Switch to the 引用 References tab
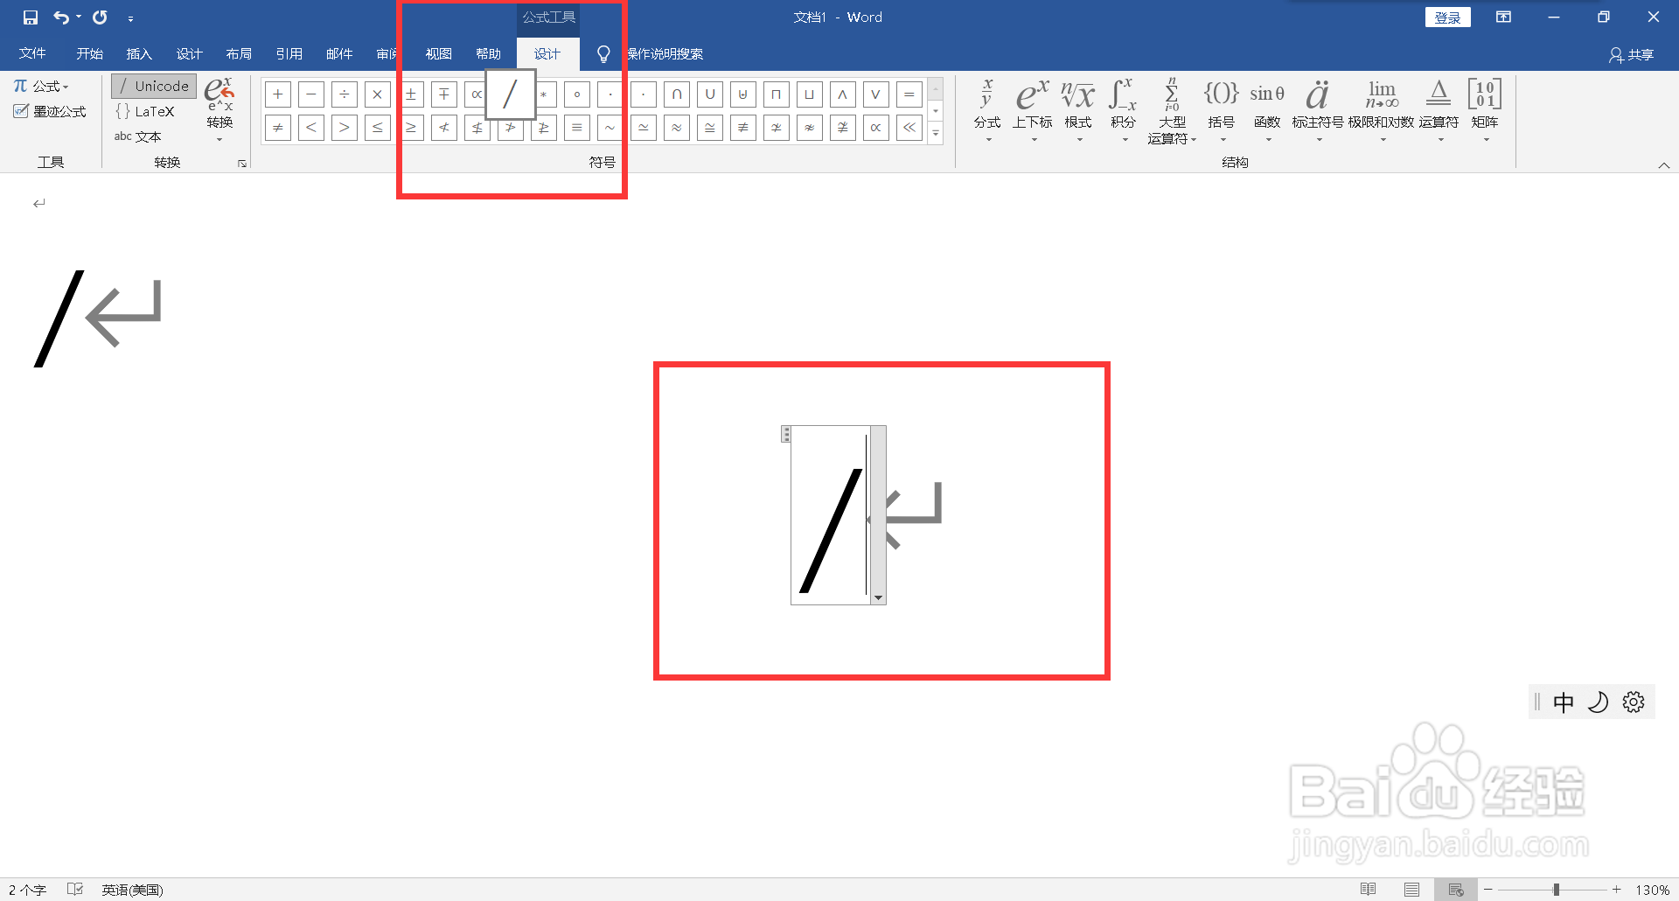The width and height of the screenshot is (1679, 901). (289, 54)
